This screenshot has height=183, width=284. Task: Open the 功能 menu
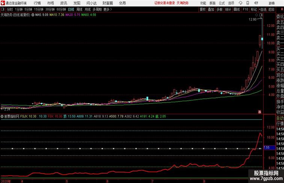click(x=203, y=3)
